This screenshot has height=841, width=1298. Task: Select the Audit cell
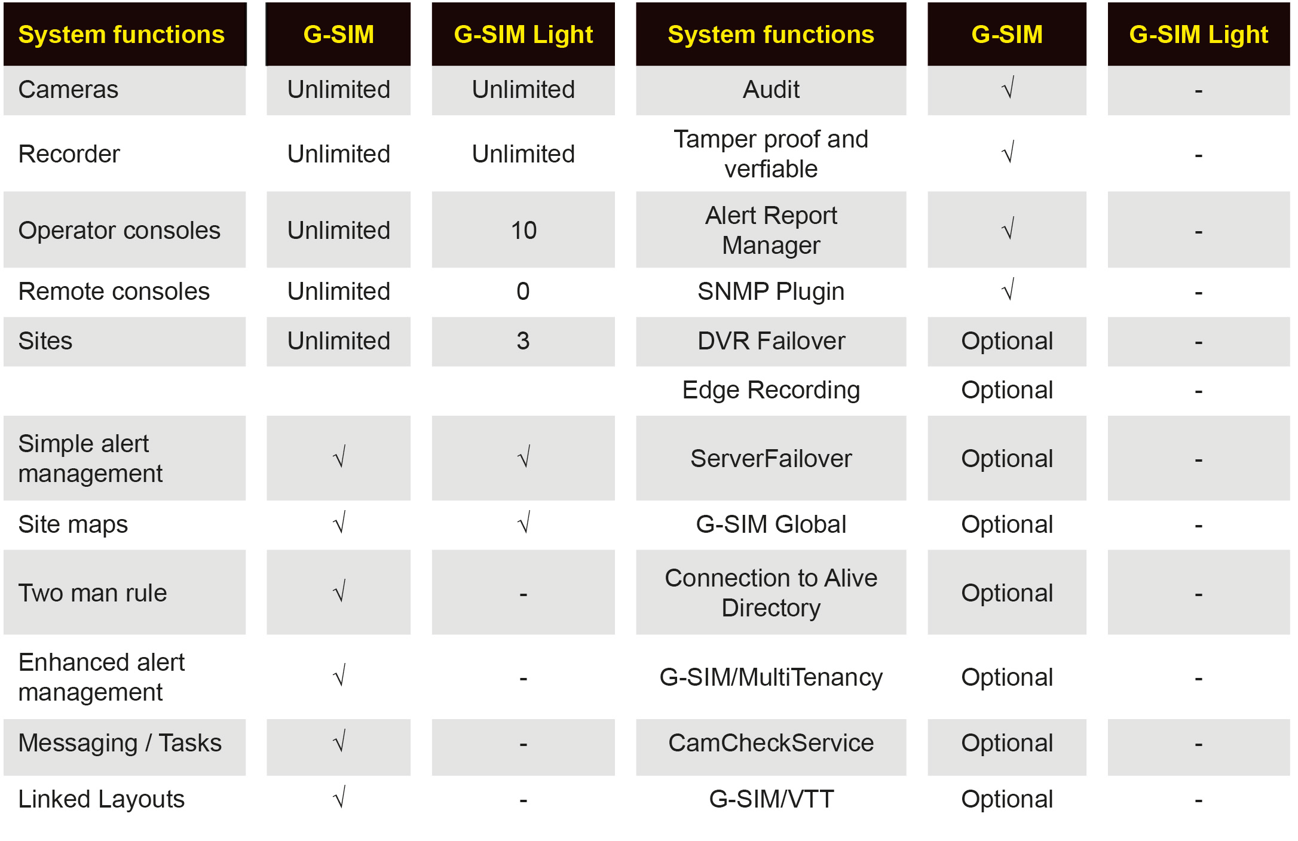[x=771, y=90]
